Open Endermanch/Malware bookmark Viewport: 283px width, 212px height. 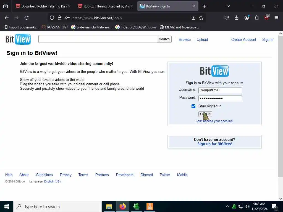91,27
